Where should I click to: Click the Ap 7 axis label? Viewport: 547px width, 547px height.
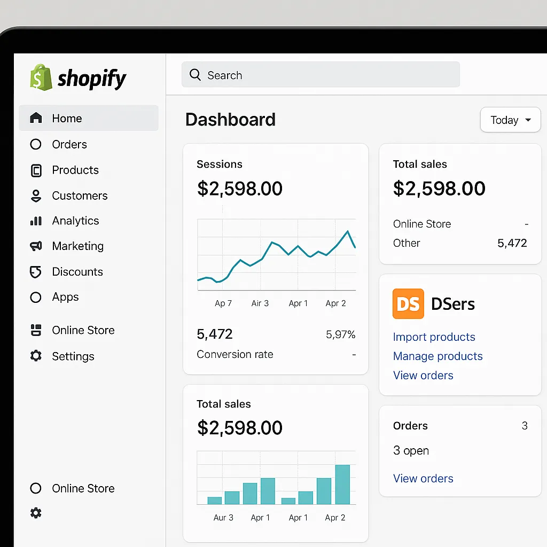(x=223, y=303)
